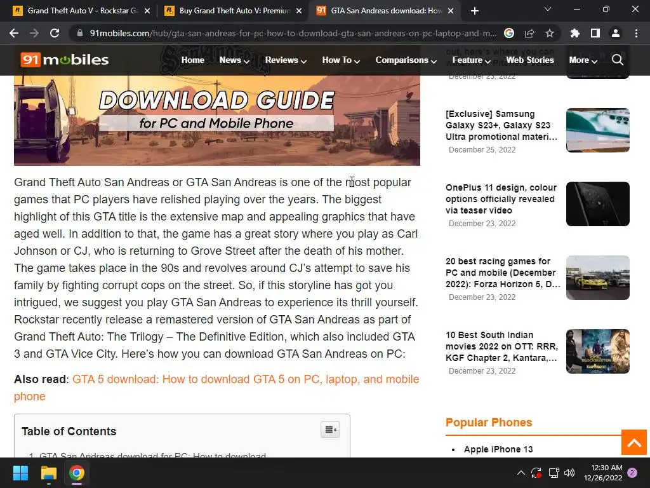The width and height of the screenshot is (650, 488).
Task: Open the site search magnifier
Action: (617, 60)
